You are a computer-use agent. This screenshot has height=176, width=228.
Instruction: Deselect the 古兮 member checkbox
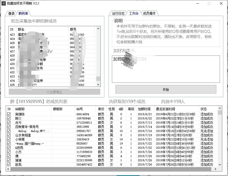9,122
